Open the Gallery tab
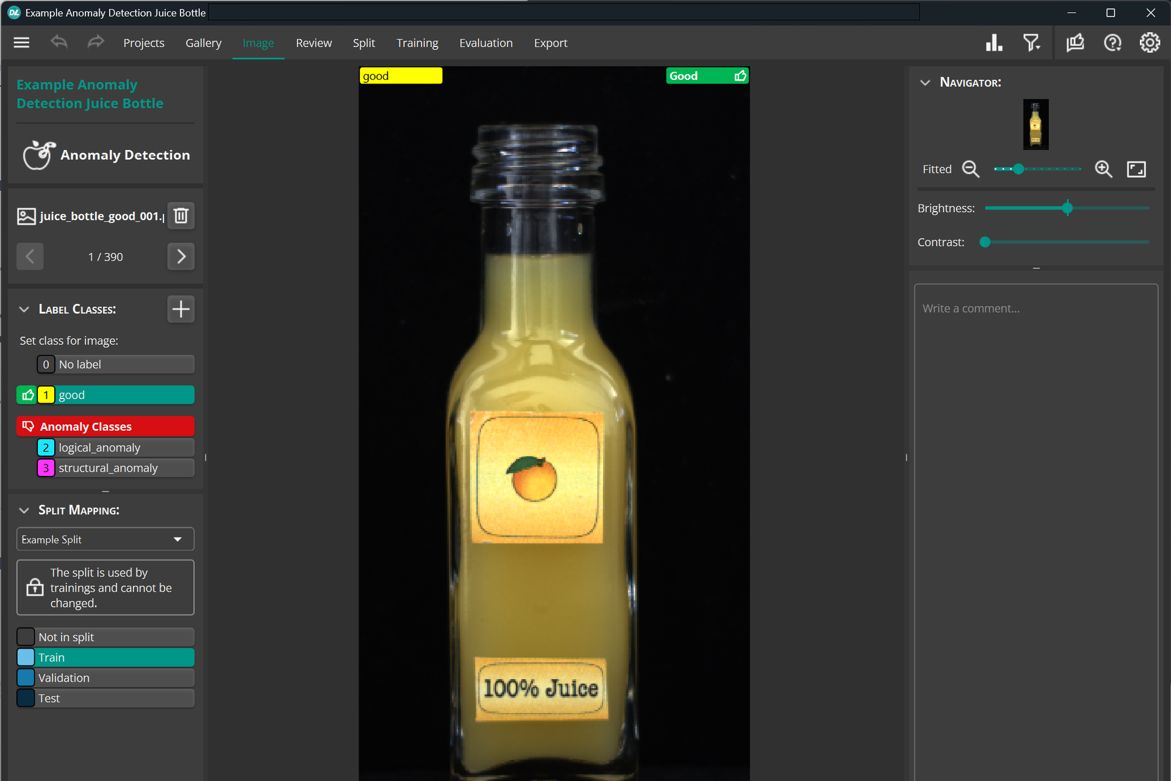Image resolution: width=1171 pixels, height=781 pixels. coord(204,43)
